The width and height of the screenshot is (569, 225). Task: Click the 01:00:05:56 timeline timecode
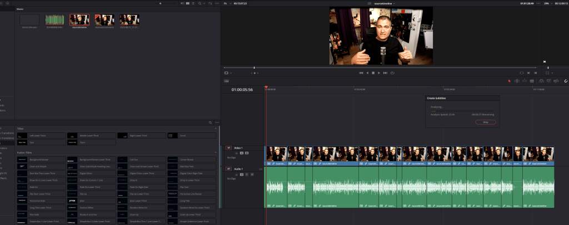242,90
